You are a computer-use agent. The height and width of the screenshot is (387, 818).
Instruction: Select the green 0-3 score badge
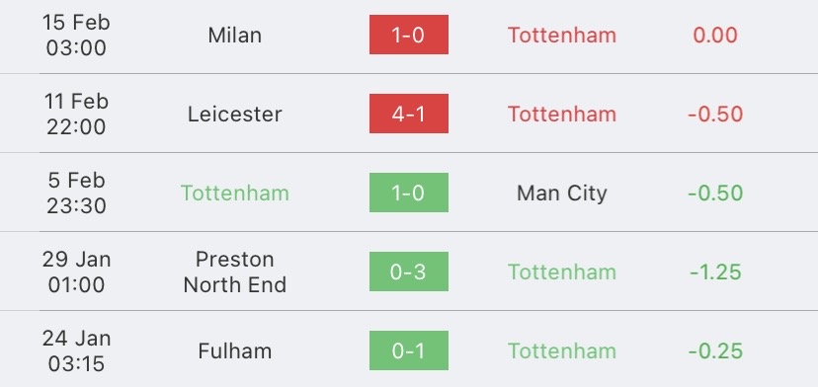408,271
